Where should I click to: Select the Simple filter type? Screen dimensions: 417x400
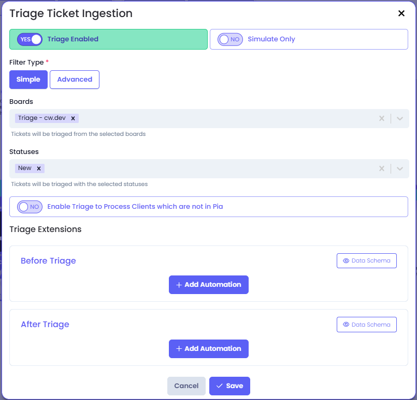[x=28, y=80]
